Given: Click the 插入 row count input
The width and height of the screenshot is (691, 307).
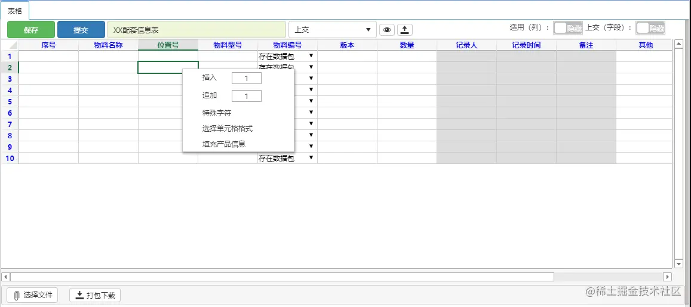Looking at the screenshot, I should (x=246, y=78).
